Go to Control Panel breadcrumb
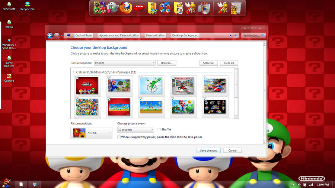Screen dimensions: 335x188 [83, 35]
